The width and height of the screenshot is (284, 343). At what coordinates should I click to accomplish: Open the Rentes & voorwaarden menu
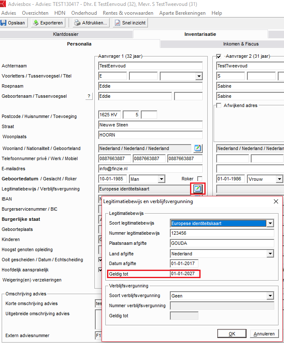tap(128, 13)
